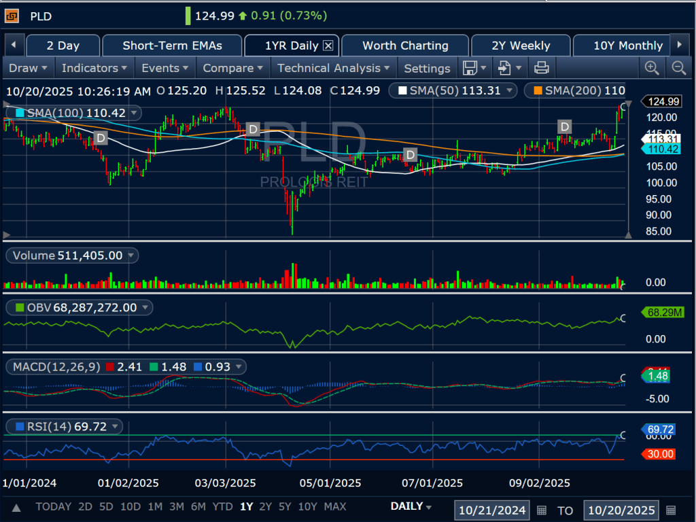Open the Indicators dropdown menu

[x=94, y=68]
